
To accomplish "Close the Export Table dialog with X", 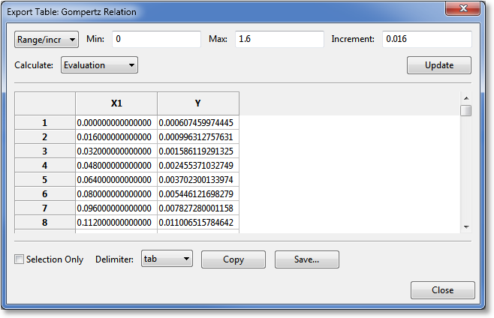I will pyautogui.click(x=463, y=8).
